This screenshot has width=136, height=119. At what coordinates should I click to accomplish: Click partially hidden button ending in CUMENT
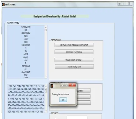pyautogui.click(x=83, y=91)
